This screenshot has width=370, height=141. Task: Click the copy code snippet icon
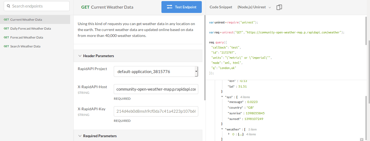coord(279,7)
